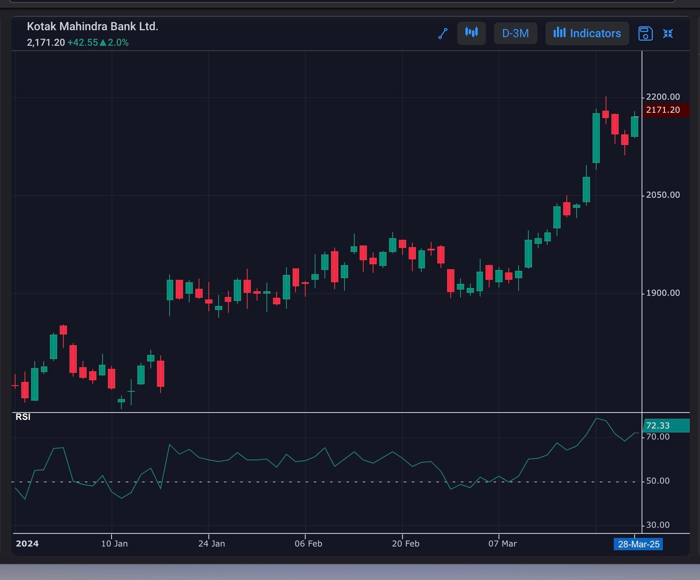
Task: Click the 2024 year label on time axis
Action: point(27,544)
